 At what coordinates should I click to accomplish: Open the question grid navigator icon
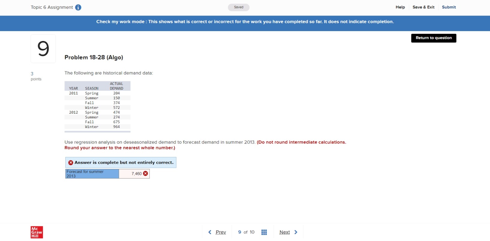point(264,232)
